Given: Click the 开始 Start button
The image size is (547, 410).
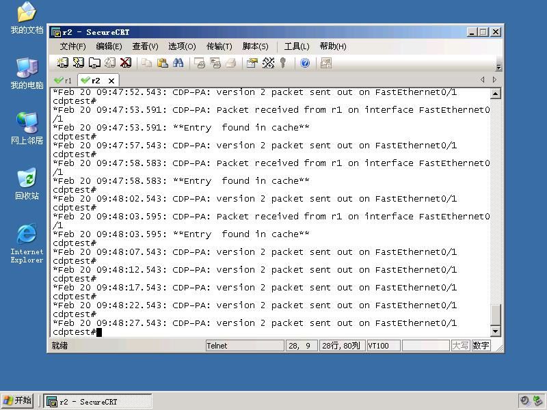Looking at the screenshot, I should point(17,400).
